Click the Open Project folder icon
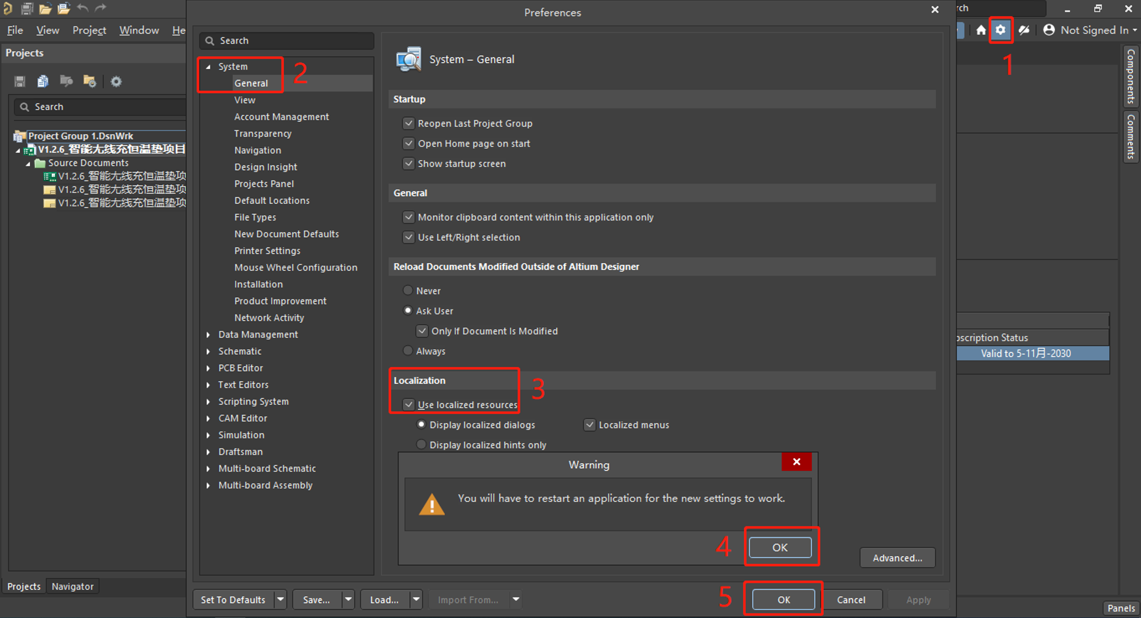The image size is (1141, 618). tap(64, 8)
